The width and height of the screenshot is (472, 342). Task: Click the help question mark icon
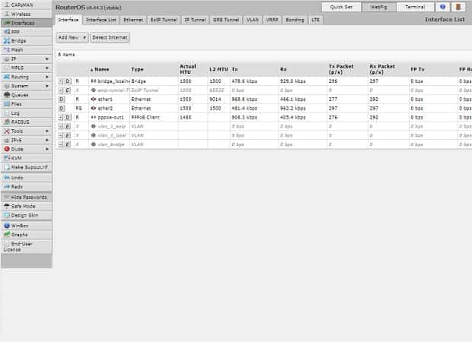(x=443, y=7)
